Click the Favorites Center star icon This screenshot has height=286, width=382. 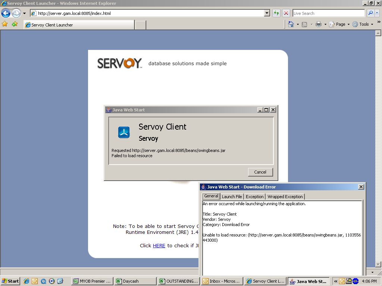pos(4,24)
